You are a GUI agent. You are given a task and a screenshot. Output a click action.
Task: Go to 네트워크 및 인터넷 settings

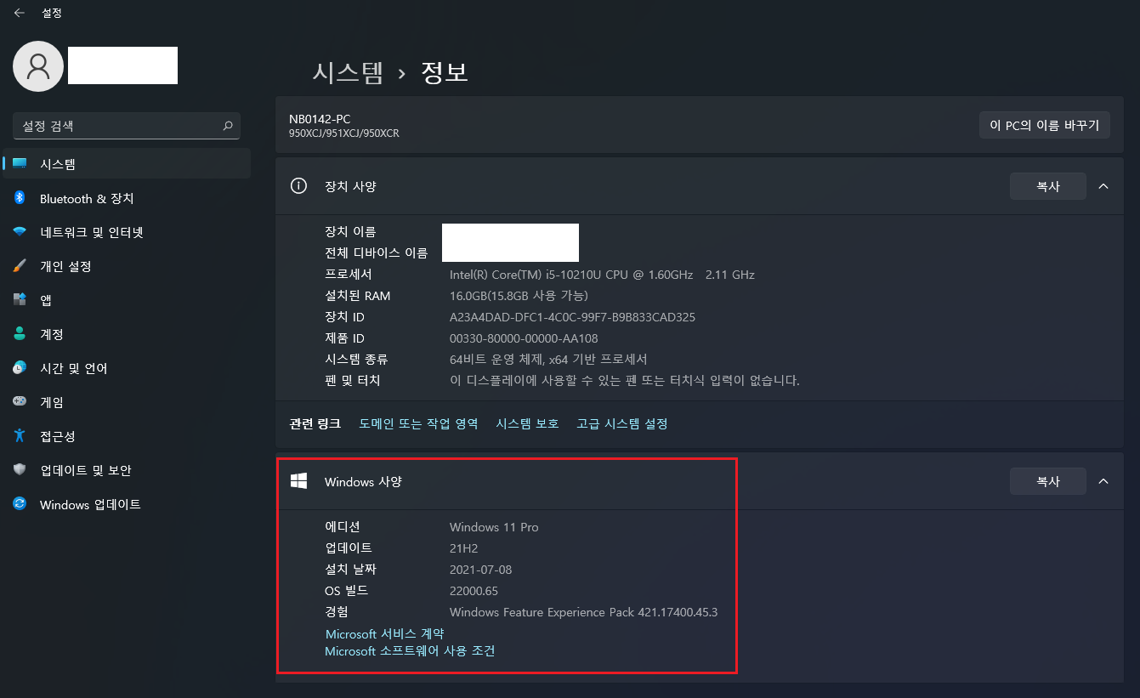coord(127,232)
